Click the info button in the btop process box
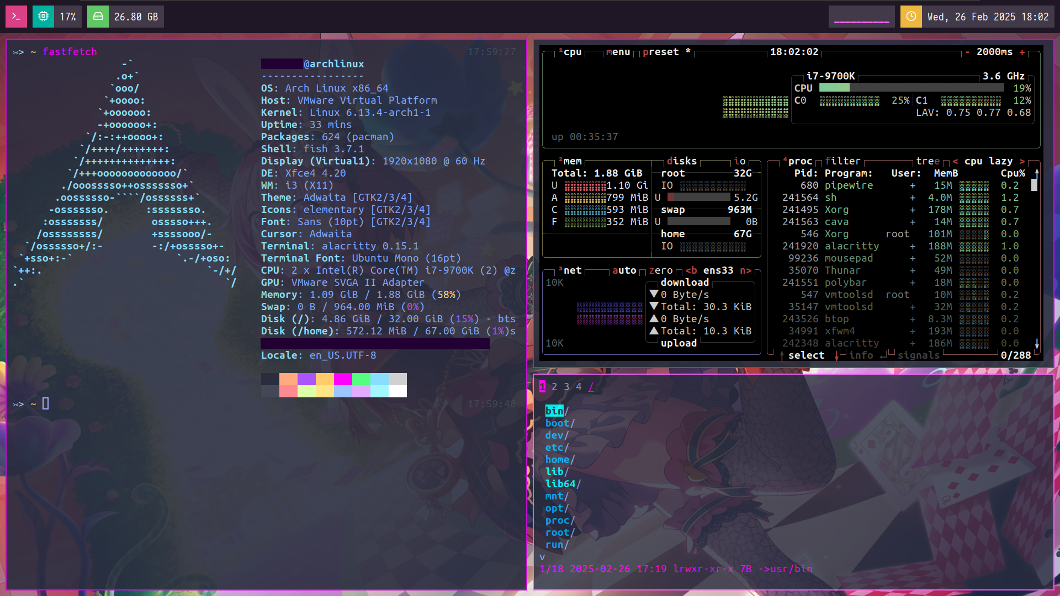 pos(861,355)
